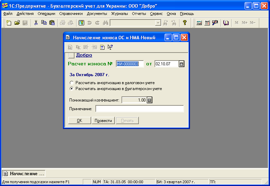Open the calendar toolbar icon
Image resolution: width=270 pixels, height=186 pixels.
point(207,23)
